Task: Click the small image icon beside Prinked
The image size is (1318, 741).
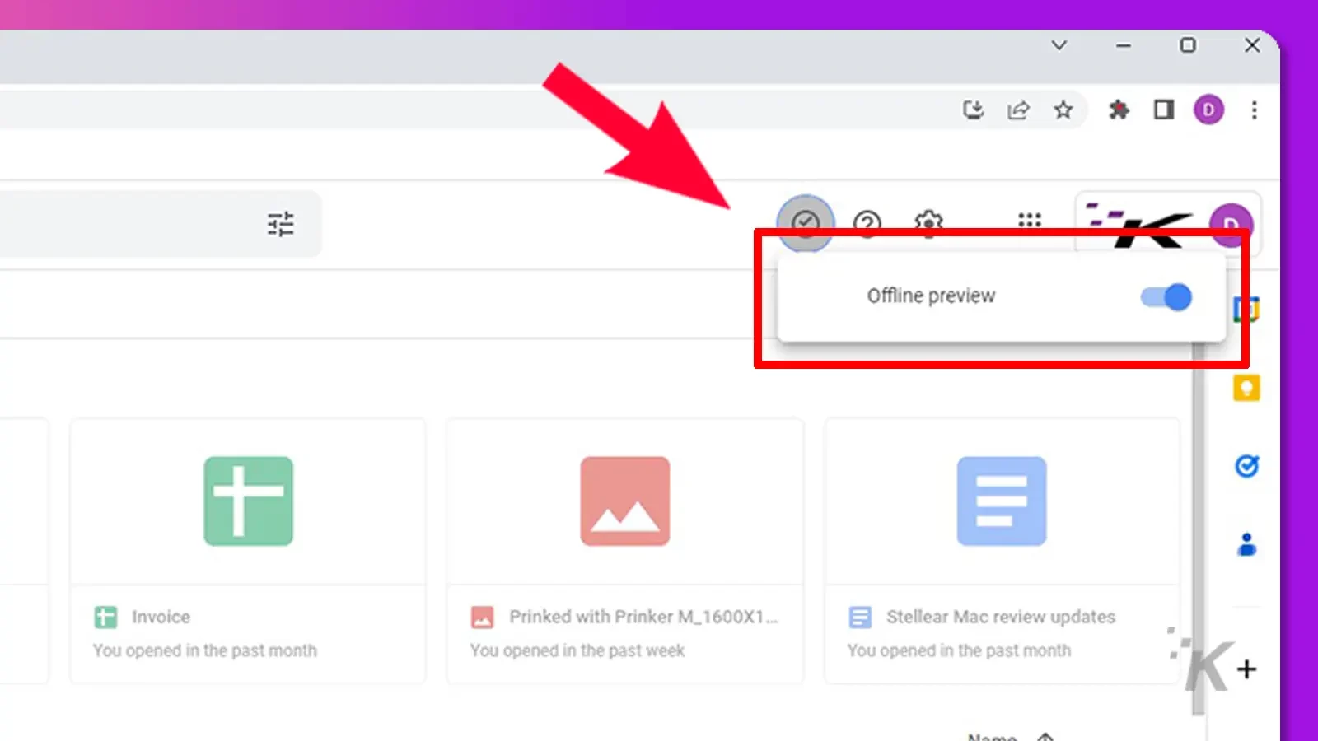Action: coord(482,617)
